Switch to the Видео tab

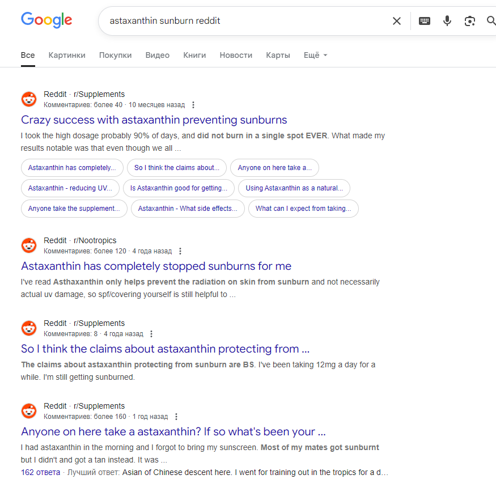coord(157,55)
